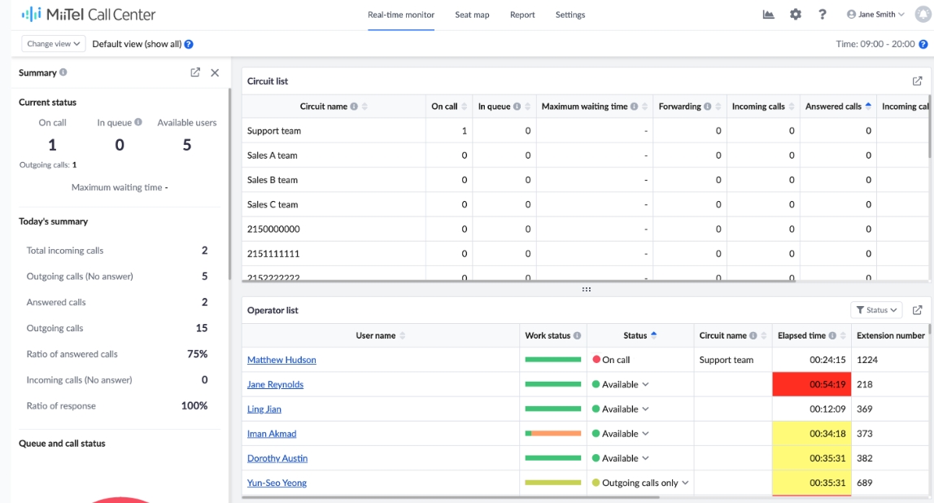Switch to the Seat map tab
This screenshot has width=934, height=503.
[472, 15]
